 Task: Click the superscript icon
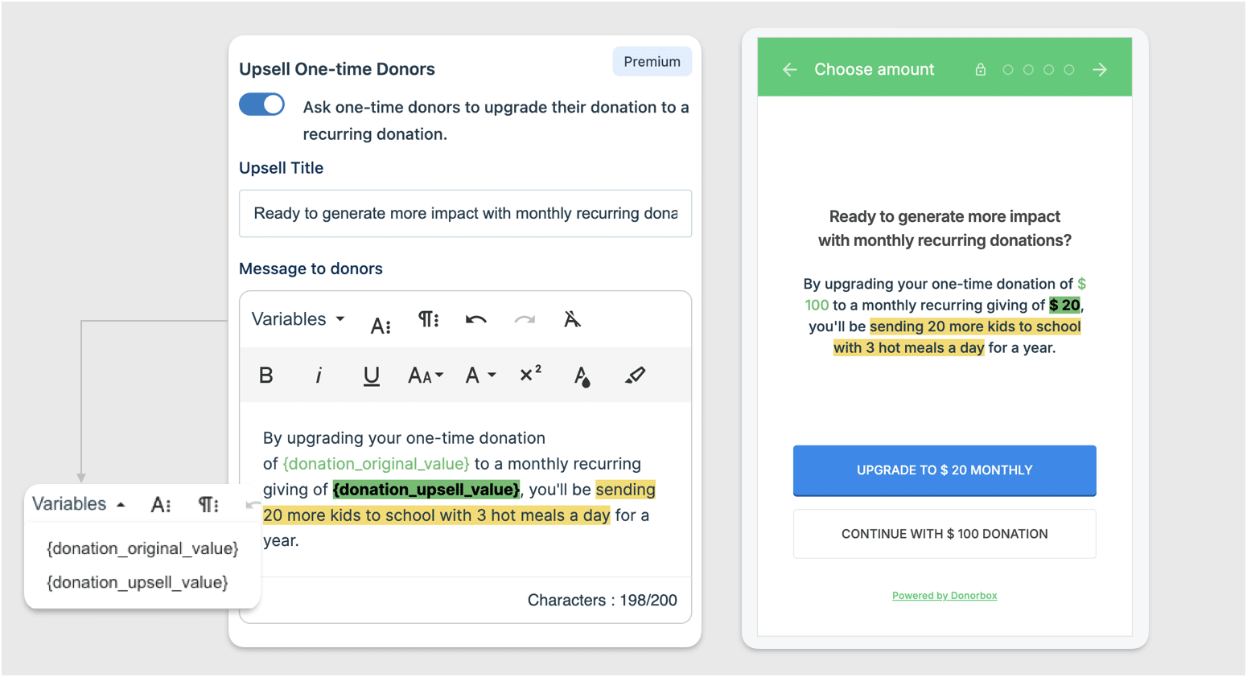530,375
